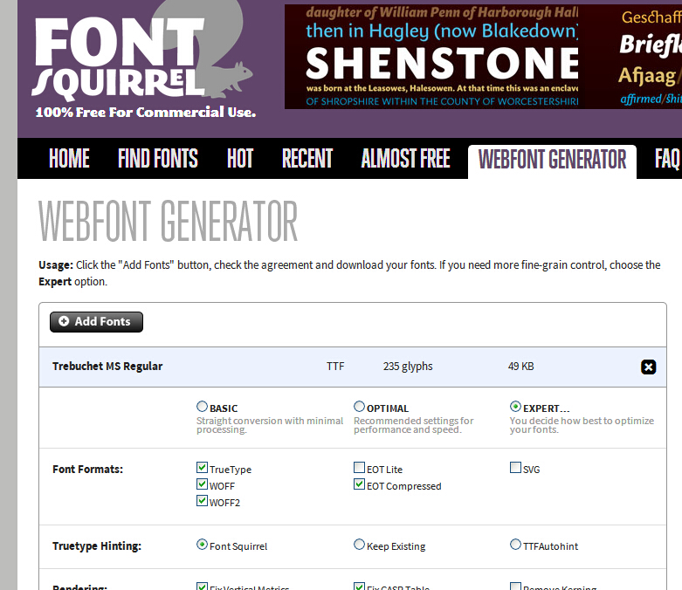Image resolution: width=682 pixels, height=590 pixels.
Task: Click the Truetype Hinting label
Action: tap(97, 546)
